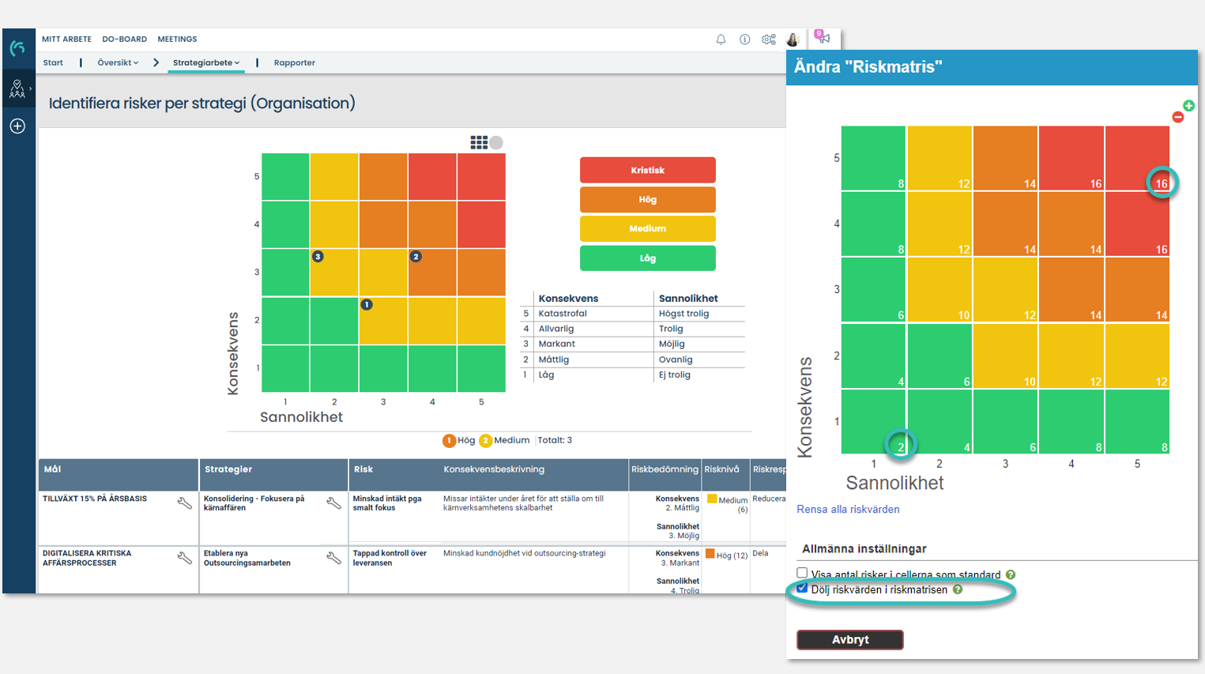The height and width of the screenshot is (674, 1205).
Task: Click the megaphone announcements icon
Action: coord(823,37)
